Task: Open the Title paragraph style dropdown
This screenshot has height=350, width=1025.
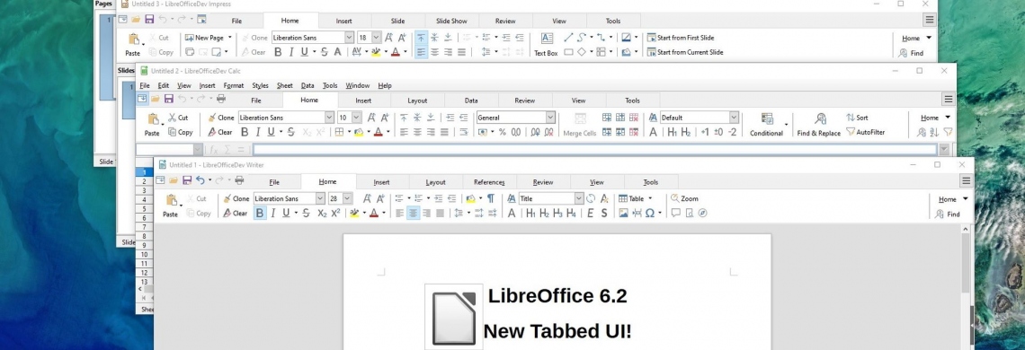Action: tap(578, 198)
